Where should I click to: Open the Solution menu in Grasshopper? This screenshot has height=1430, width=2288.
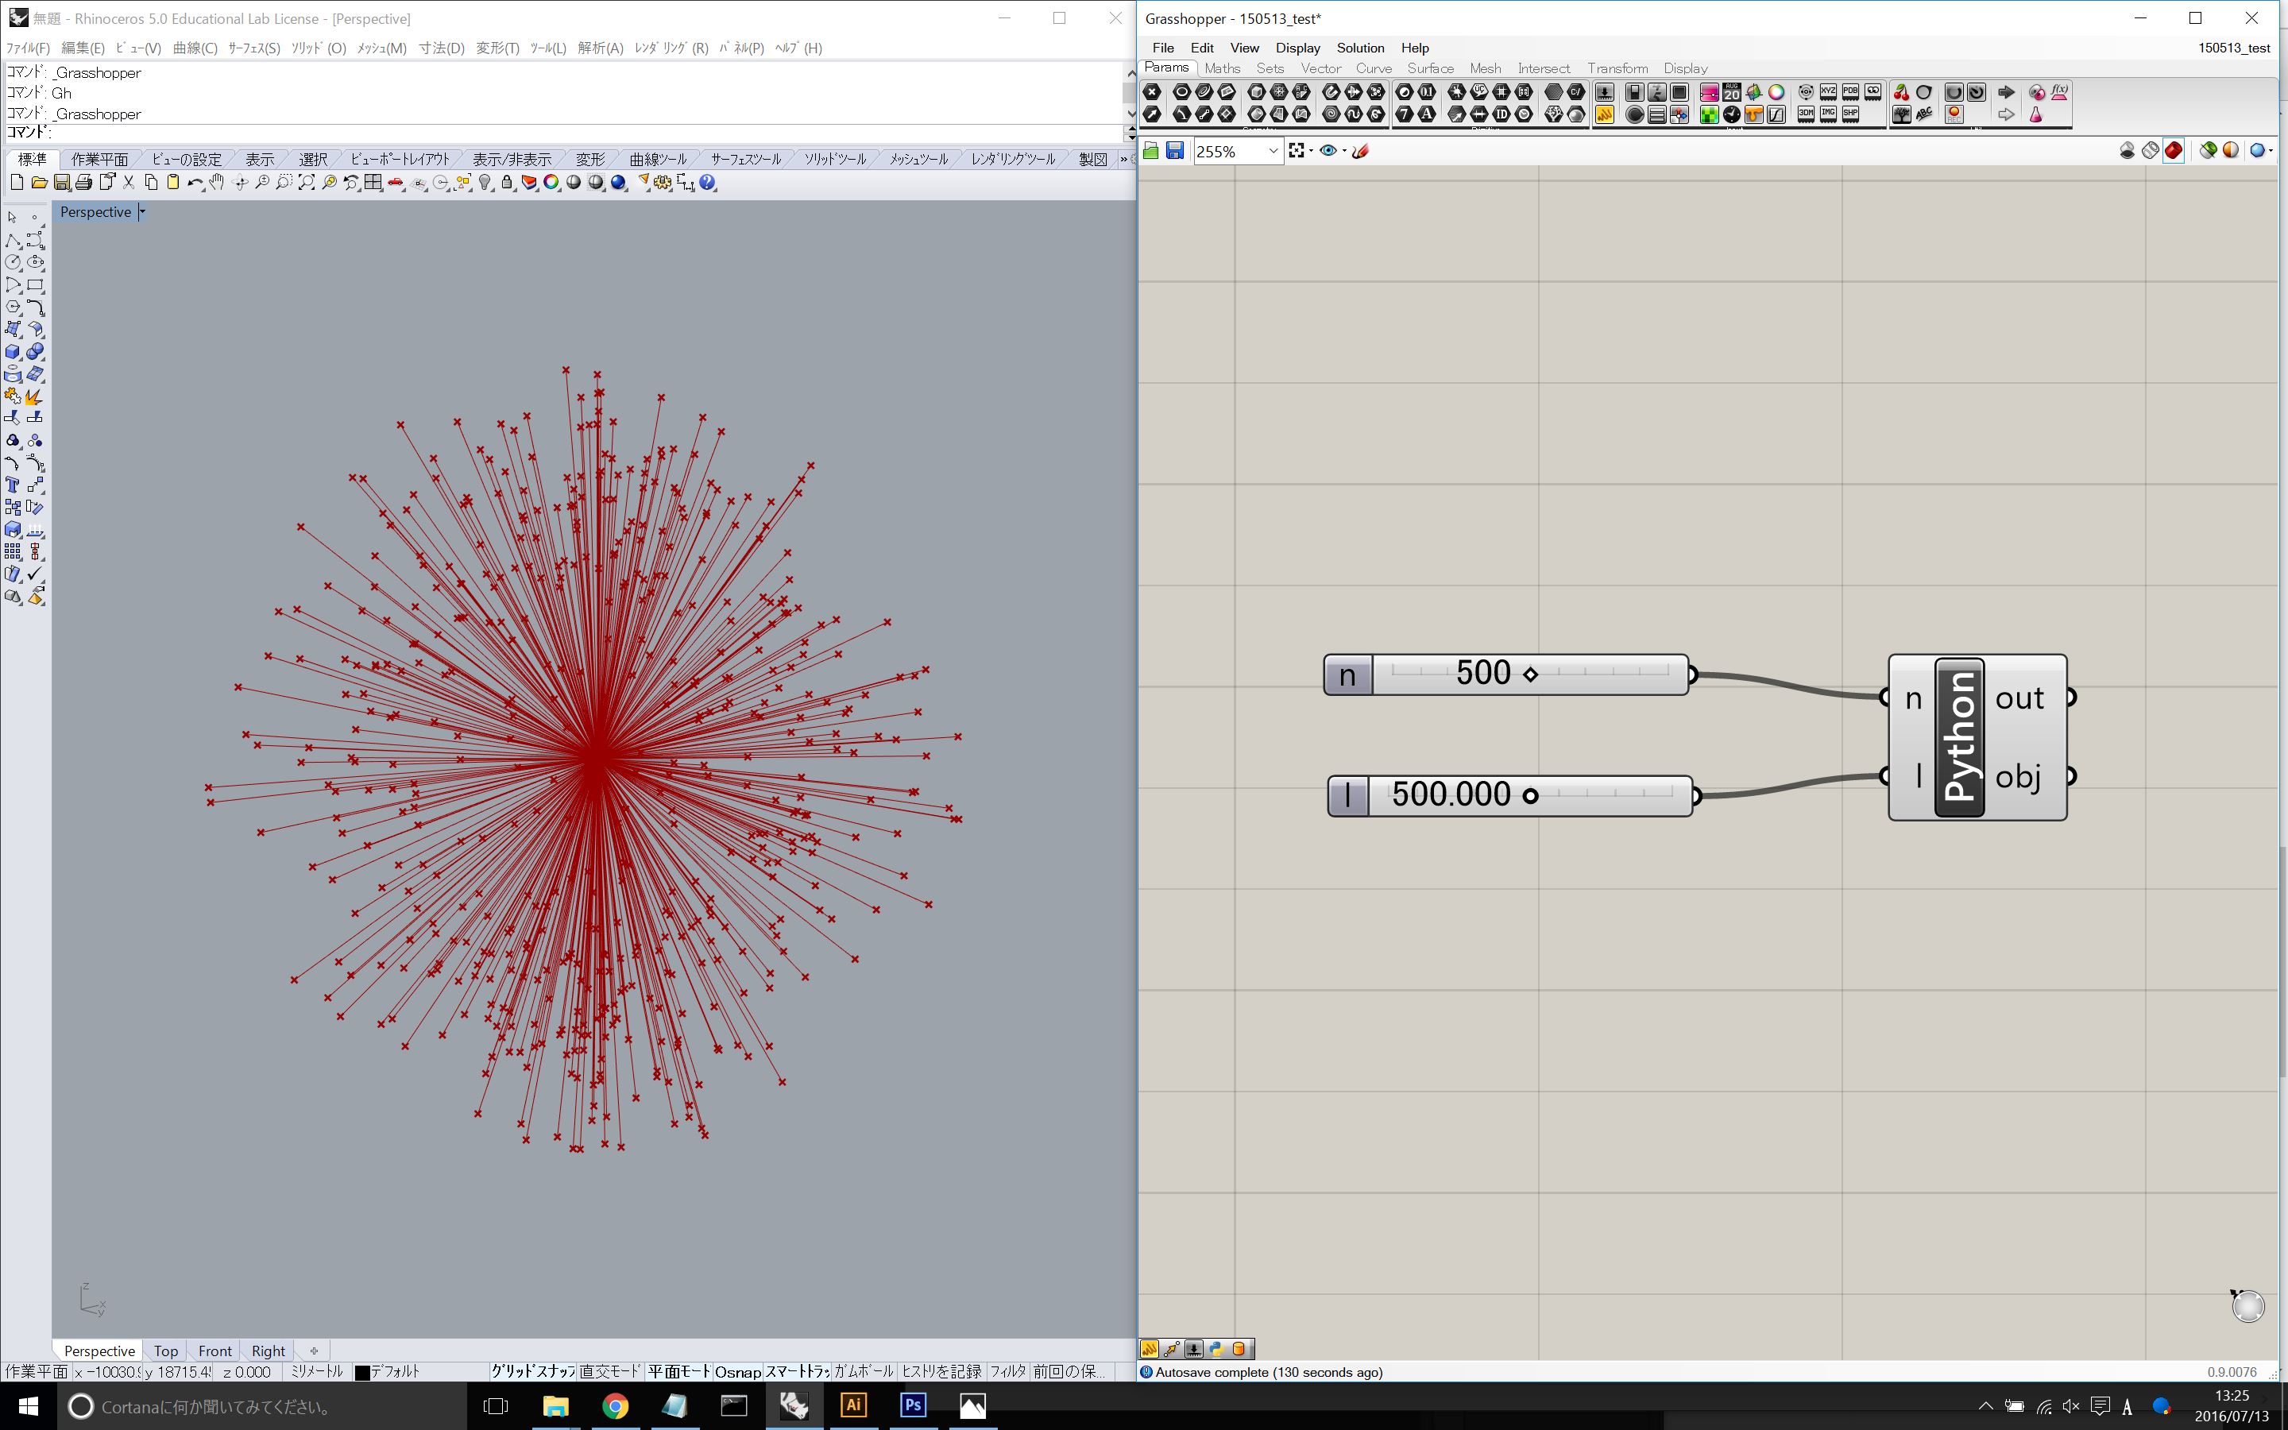point(1361,48)
